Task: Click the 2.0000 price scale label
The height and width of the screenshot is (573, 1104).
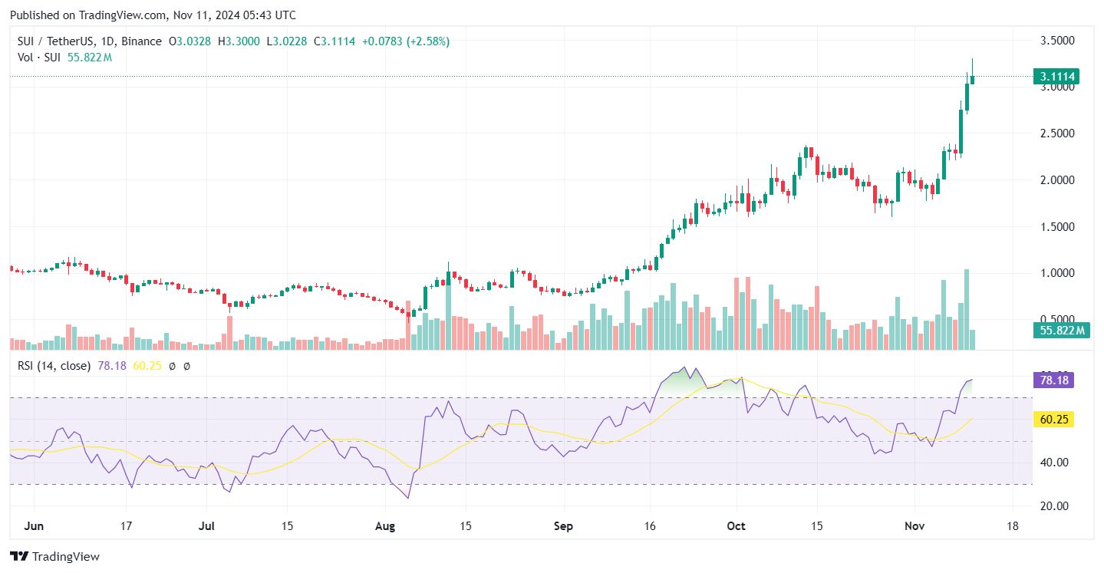Action: click(1056, 180)
